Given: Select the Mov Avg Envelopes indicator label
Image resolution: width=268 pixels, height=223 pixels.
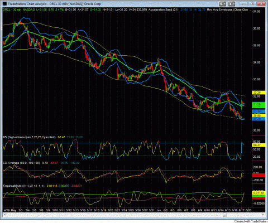Looking at the screenshot, I should (x=227, y=9).
